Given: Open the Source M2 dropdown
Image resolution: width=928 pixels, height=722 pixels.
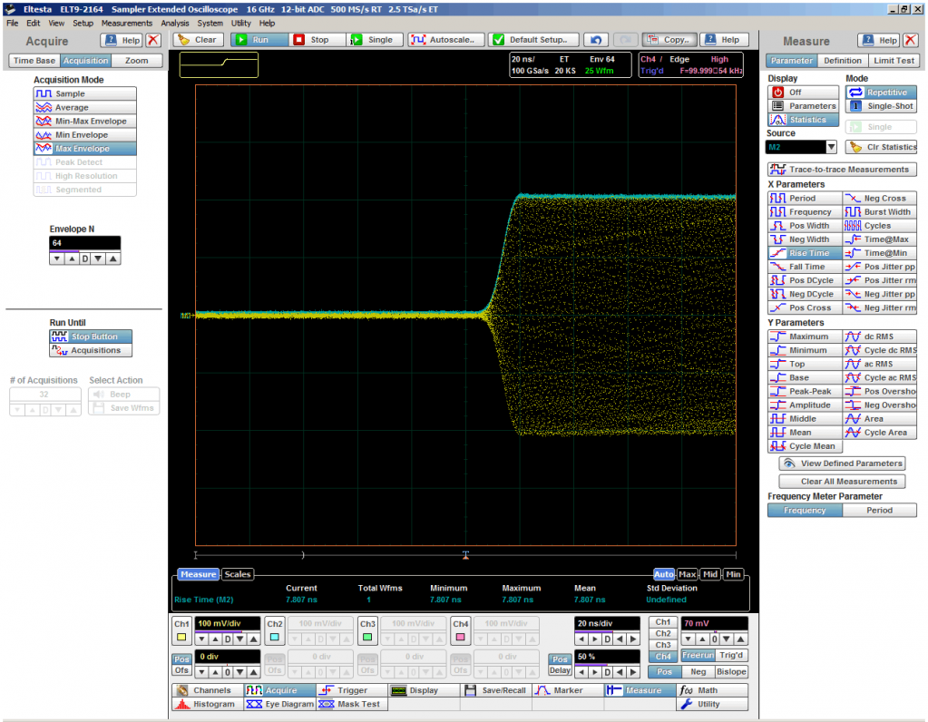Looking at the screenshot, I should 830,147.
